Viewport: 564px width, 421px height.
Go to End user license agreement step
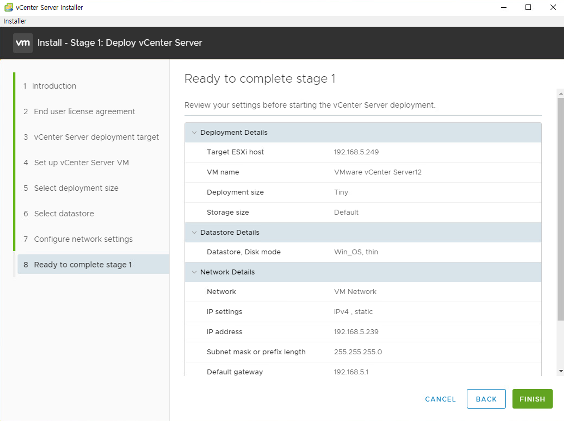[x=84, y=112]
